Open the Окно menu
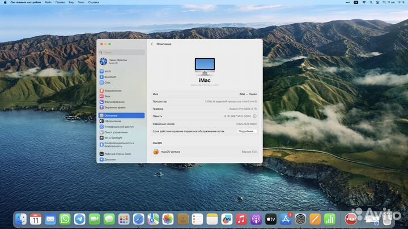Screen dimensions: 408x229 coord(80,2)
